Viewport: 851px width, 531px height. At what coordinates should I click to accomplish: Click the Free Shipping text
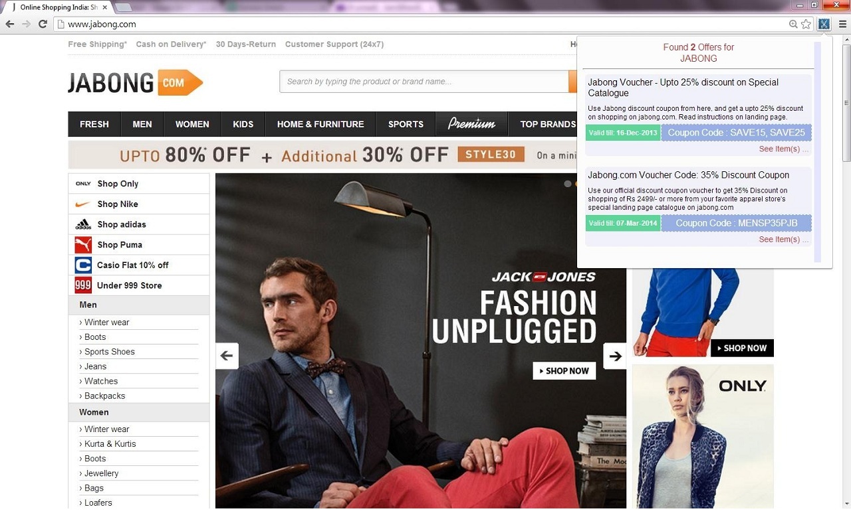point(97,44)
